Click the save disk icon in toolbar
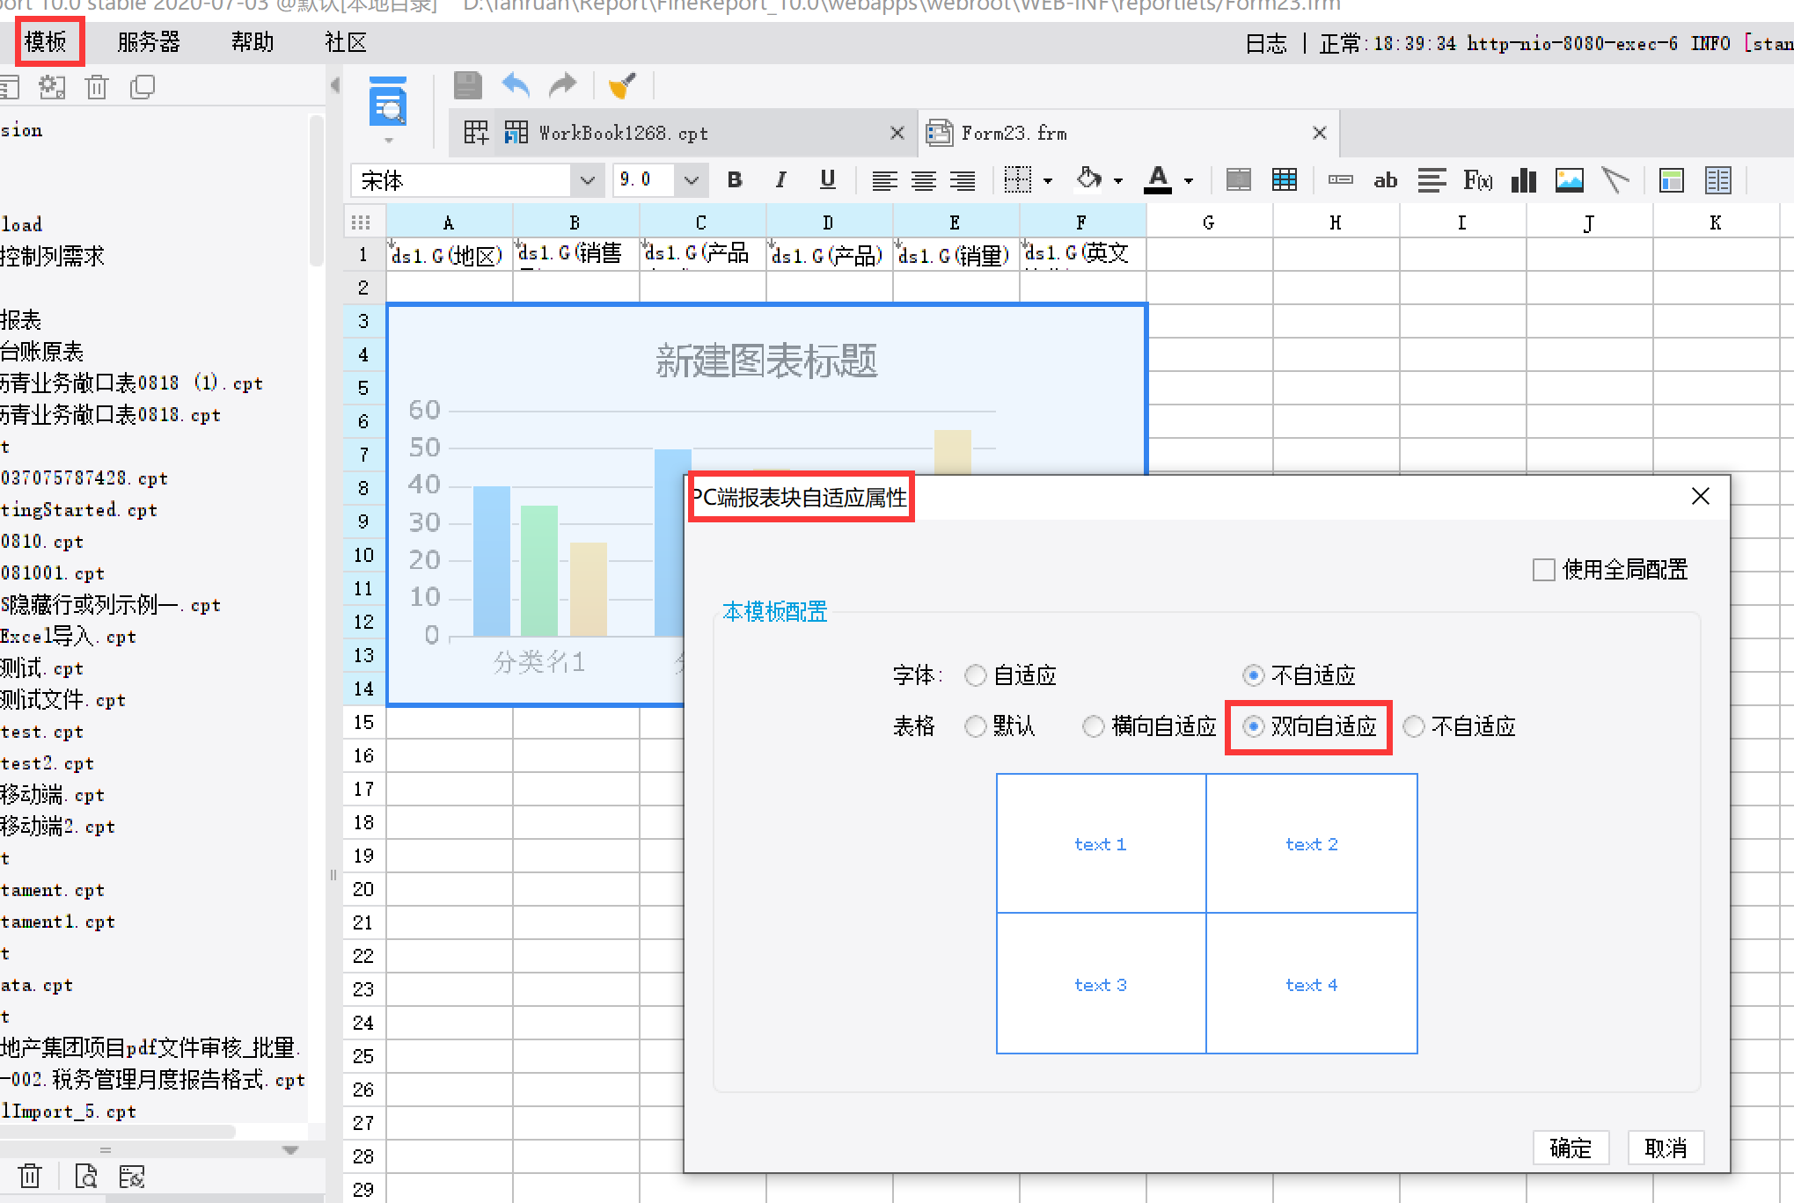This screenshot has width=1794, height=1203. coord(467,85)
